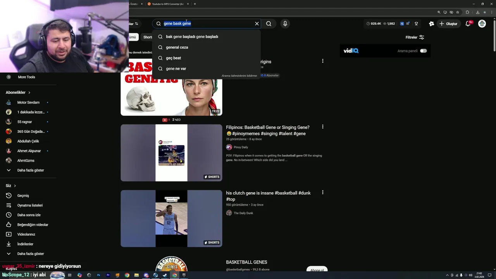This screenshot has height=279, width=496.
Task: Open Ahmet Akpunar subscription
Action: (x=28, y=151)
